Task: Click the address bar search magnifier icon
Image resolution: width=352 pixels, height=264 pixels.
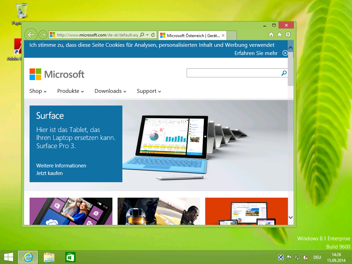Action: 142,35
